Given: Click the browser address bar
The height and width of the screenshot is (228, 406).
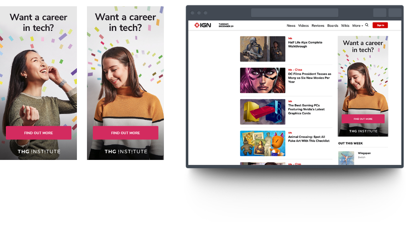Looking at the screenshot, I should click(295, 13).
